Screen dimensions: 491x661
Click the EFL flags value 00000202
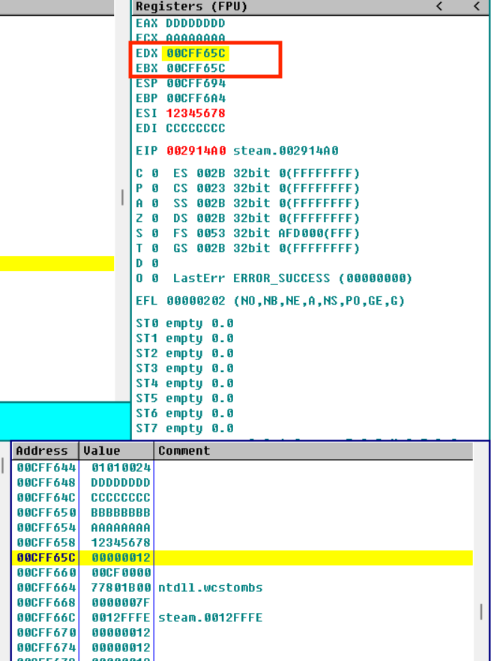(195, 301)
